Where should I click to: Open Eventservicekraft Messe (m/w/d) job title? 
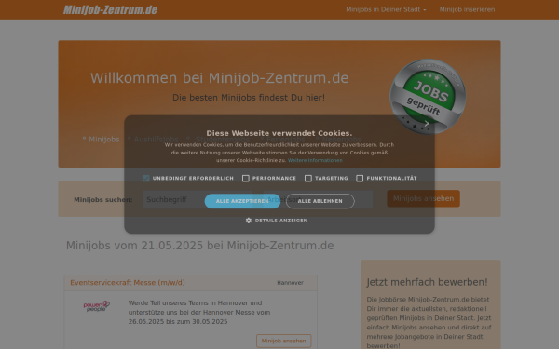[128, 282]
